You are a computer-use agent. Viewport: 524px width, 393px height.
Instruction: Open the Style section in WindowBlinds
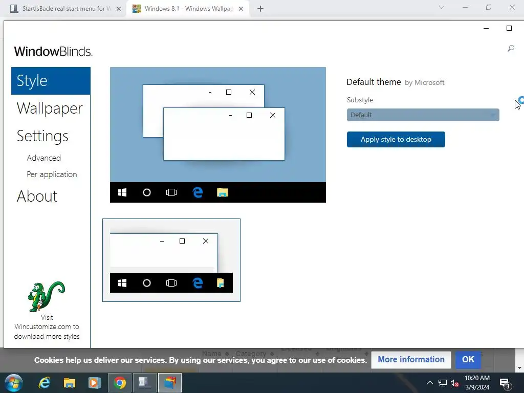(51, 81)
